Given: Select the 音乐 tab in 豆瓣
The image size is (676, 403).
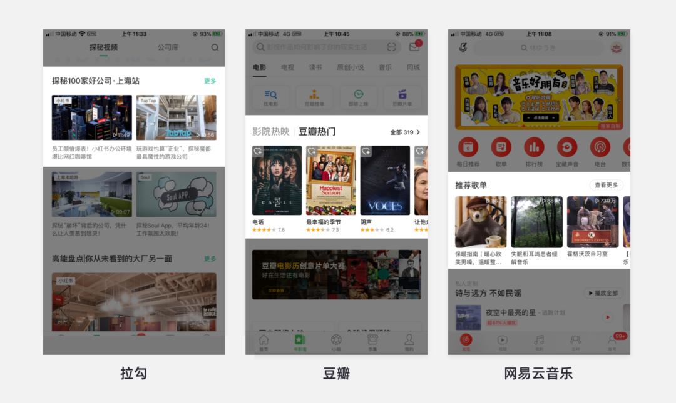Looking at the screenshot, I should tap(385, 67).
